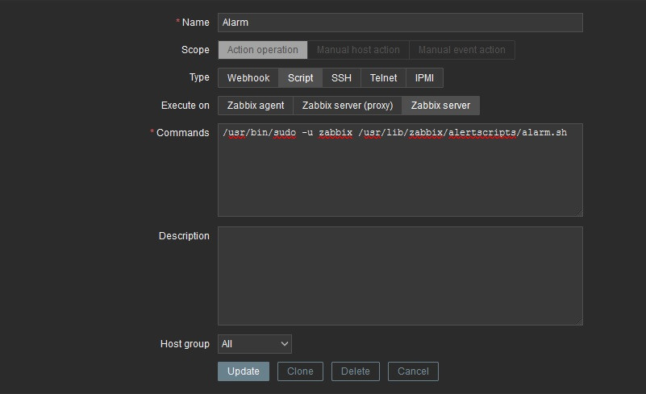Choose IPMI script type
This screenshot has height=394, width=646.
click(424, 78)
